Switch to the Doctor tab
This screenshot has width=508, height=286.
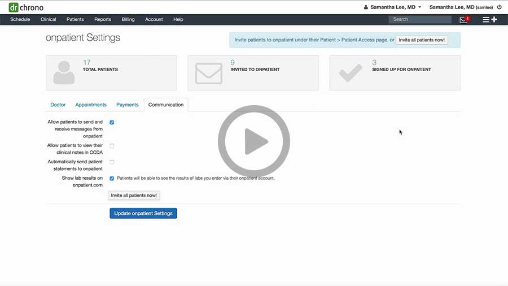tap(58, 105)
